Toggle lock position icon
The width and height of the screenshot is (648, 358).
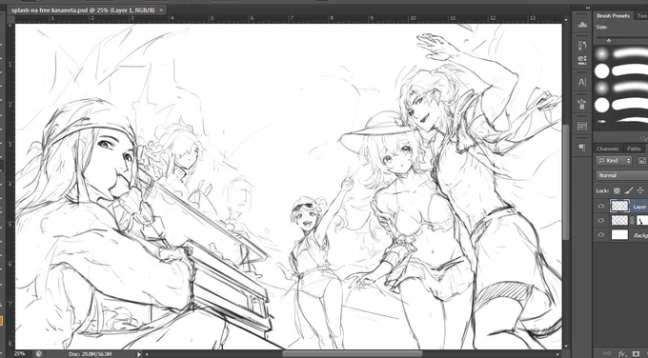(639, 190)
